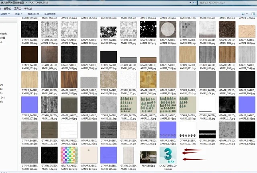
Task: Select the round stone AMIRI_078.jpg texture
Action: 167,29
